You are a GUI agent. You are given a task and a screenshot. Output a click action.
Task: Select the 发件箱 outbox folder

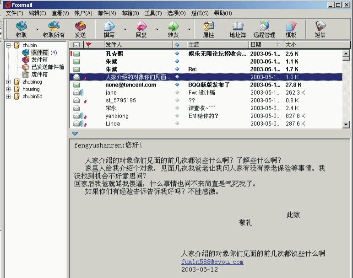point(39,60)
